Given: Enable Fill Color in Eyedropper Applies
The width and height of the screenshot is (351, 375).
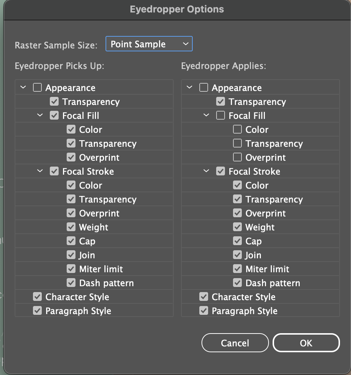Looking at the screenshot, I should click(237, 130).
